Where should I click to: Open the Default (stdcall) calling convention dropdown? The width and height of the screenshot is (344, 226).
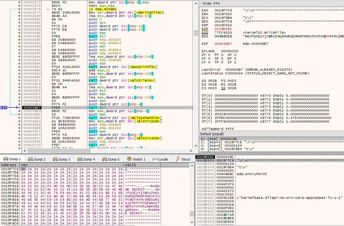pos(272,134)
